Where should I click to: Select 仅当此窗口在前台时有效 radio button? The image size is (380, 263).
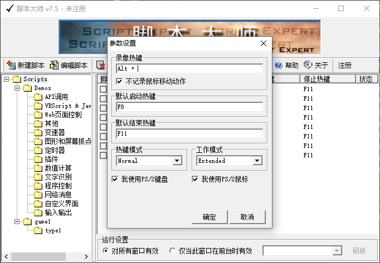172,251
